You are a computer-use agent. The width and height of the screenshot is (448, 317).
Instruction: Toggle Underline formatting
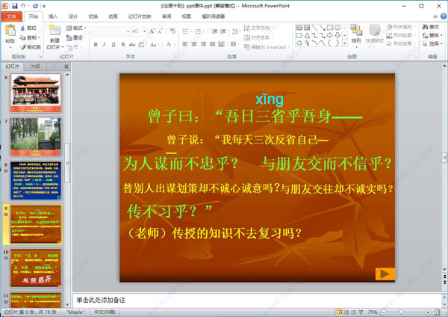(113, 44)
